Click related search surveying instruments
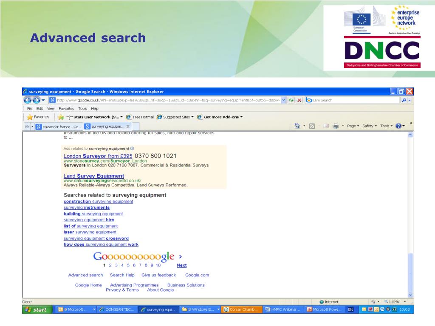The image size is (435, 326). click(87, 208)
